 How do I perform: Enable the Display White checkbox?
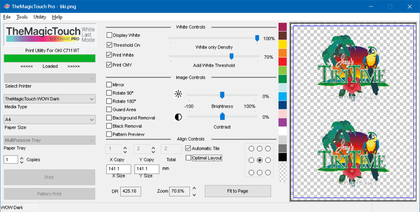pos(109,35)
